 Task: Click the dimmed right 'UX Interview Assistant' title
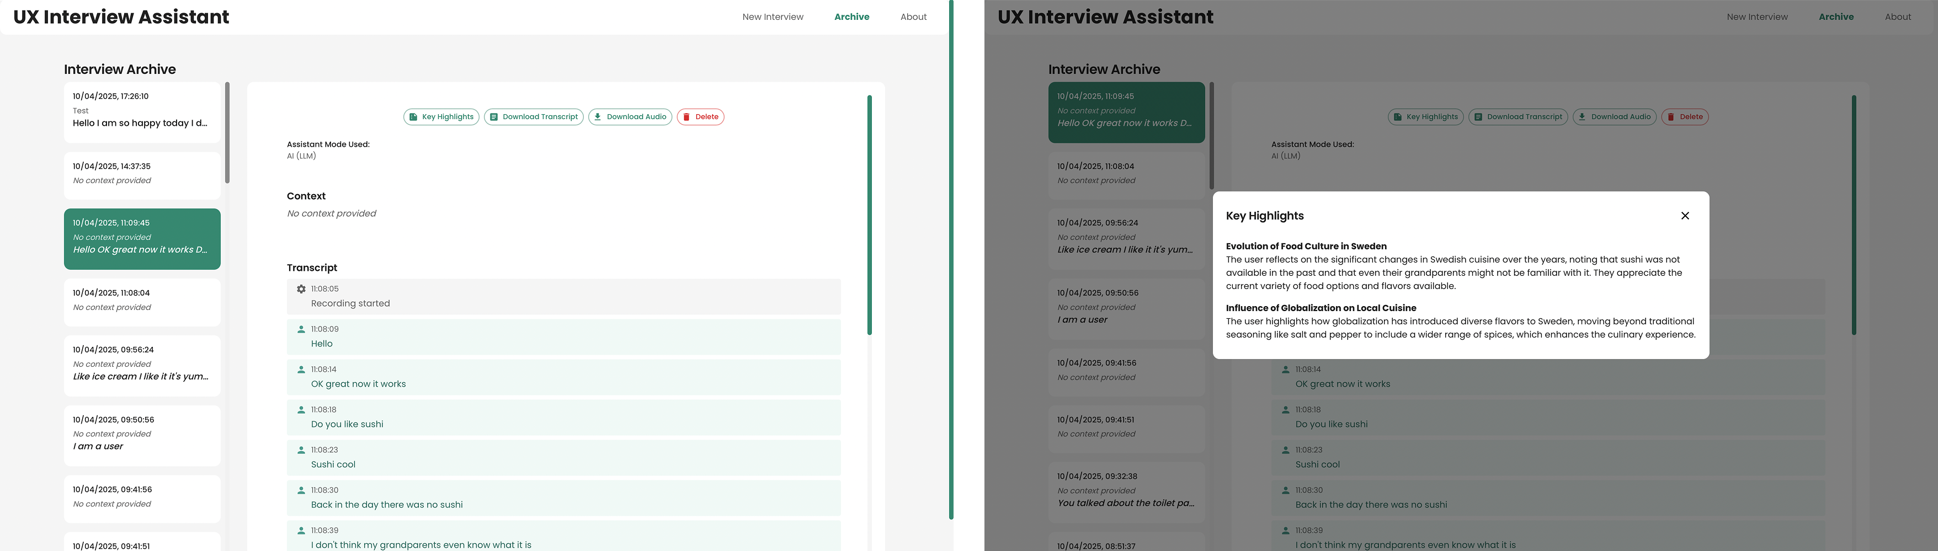1105,17
